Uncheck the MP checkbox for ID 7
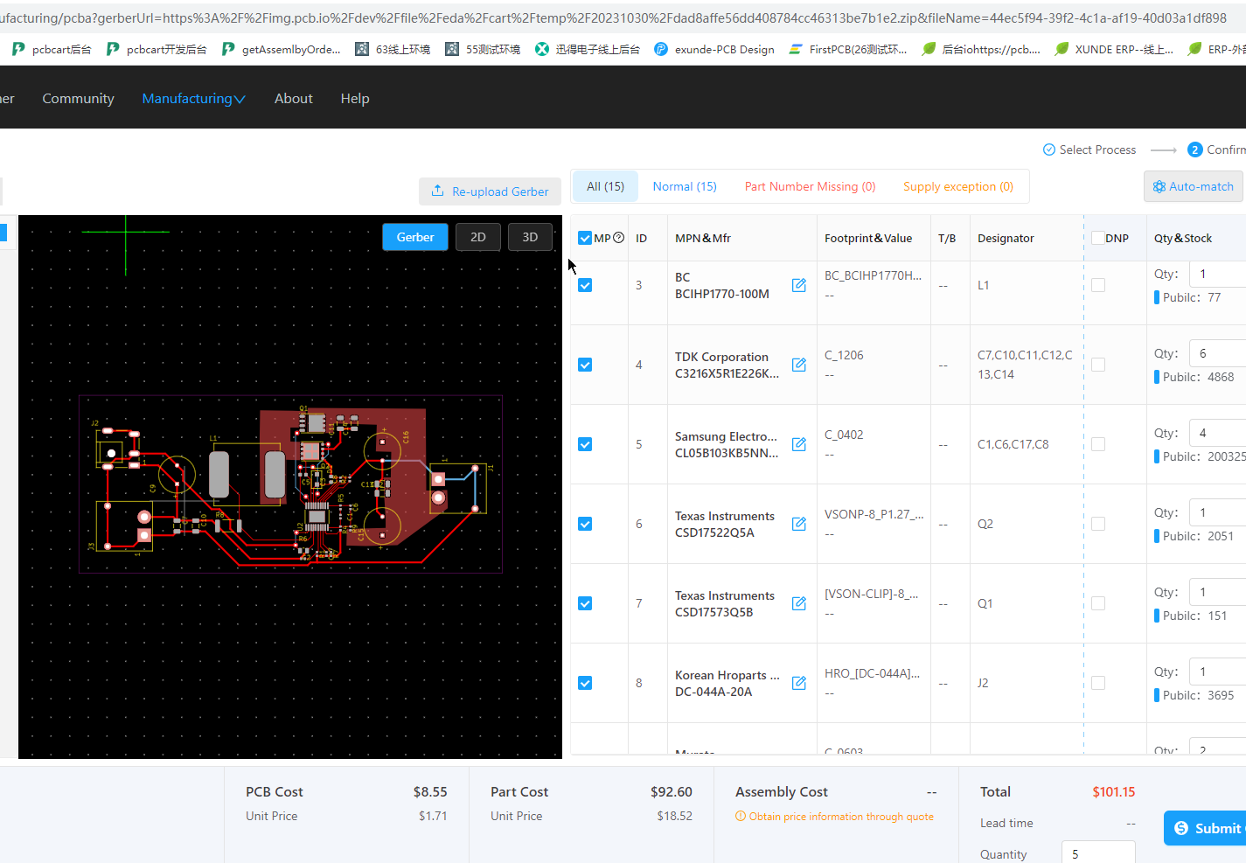This screenshot has height=863, width=1246. pos(585,603)
